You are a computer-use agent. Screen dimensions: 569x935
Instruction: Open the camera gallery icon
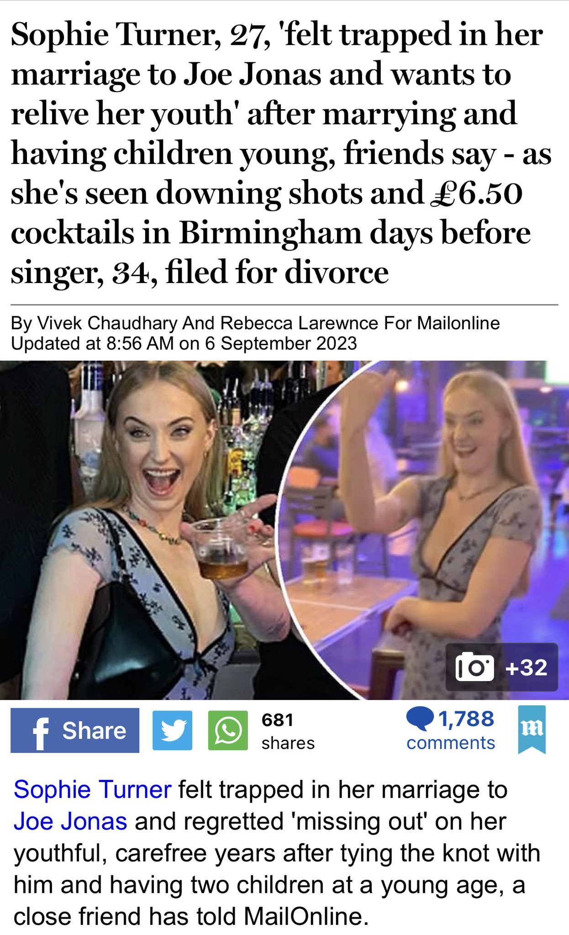tap(474, 667)
